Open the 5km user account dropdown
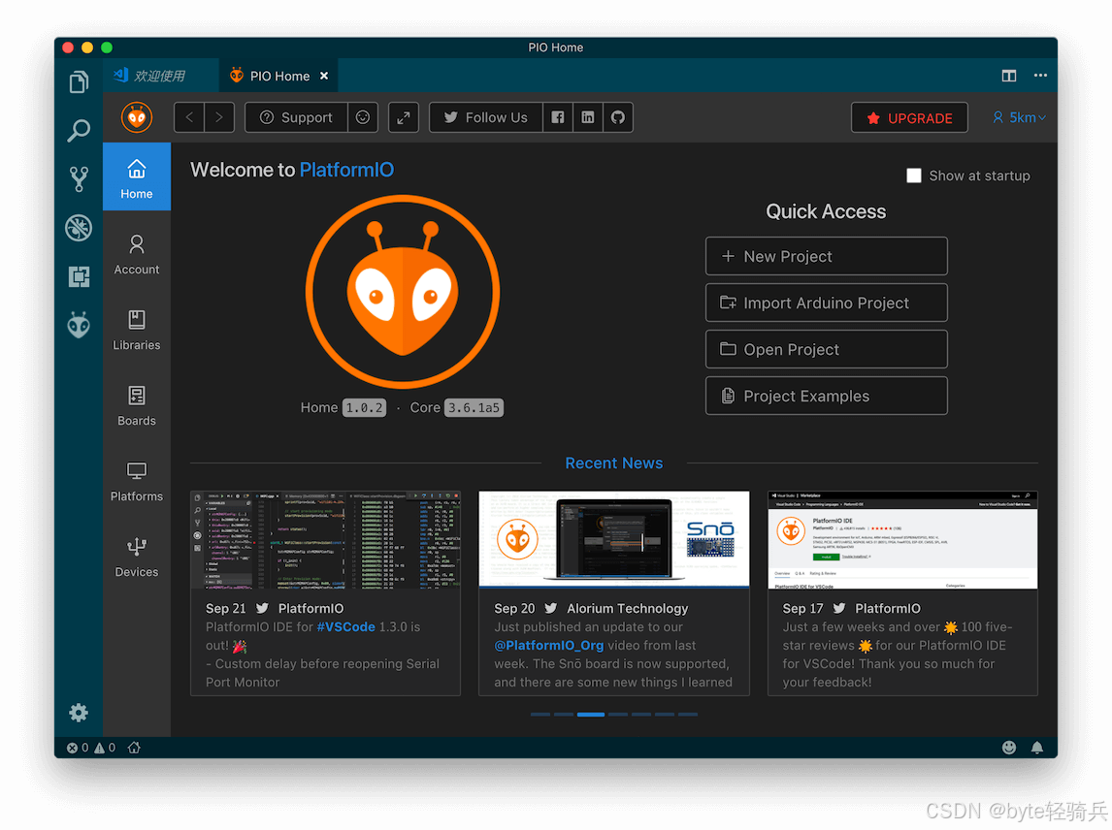The image size is (1112, 830). [x=1019, y=117]
